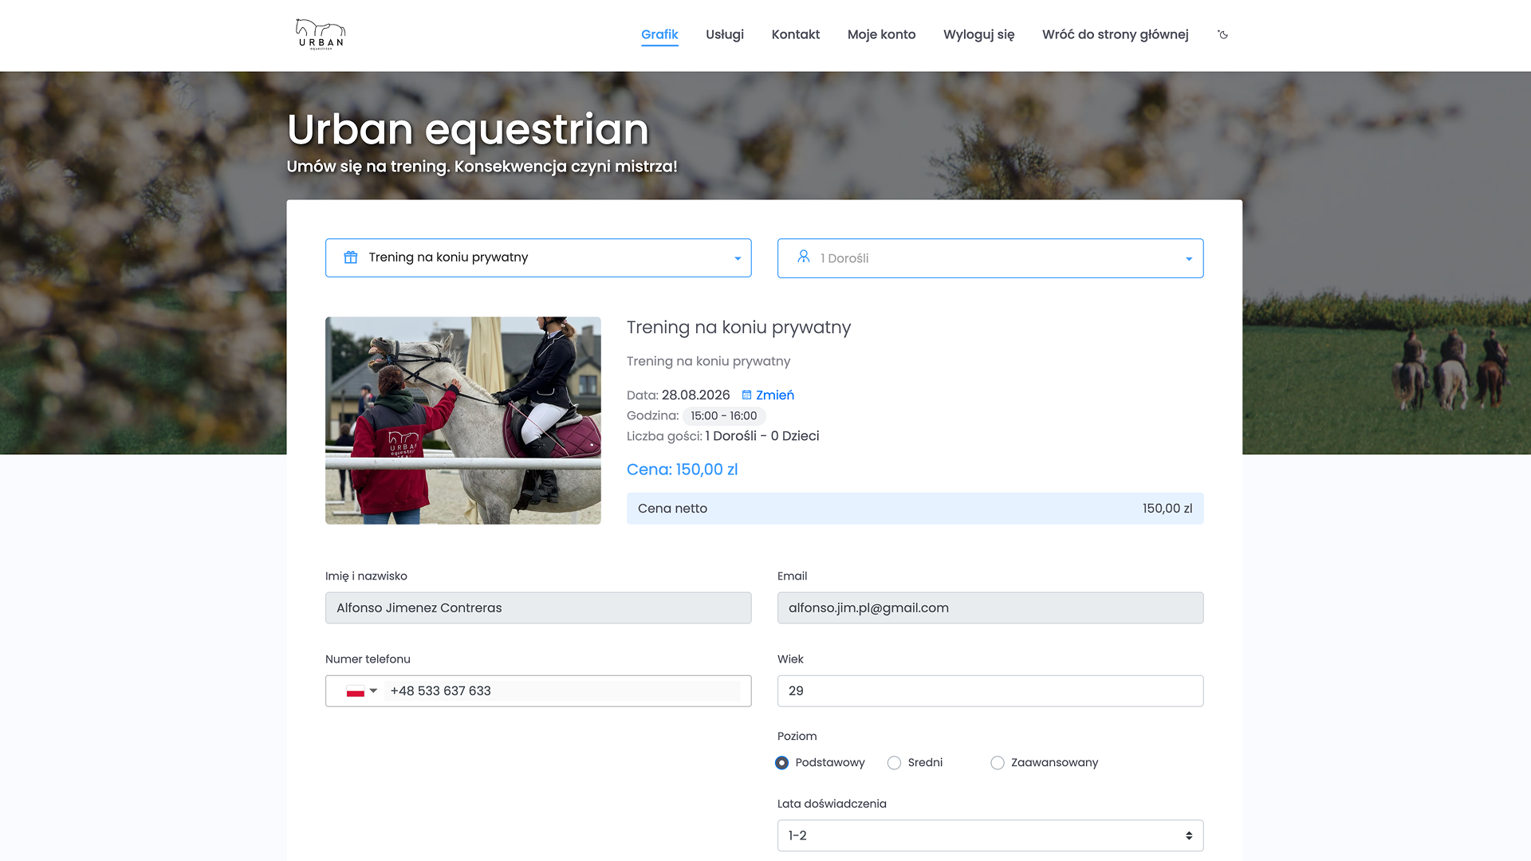Click the horse training photo thumbnail
Viewport: 1531px width, 861px height.
pyautogui.click(x=463, y=420)
